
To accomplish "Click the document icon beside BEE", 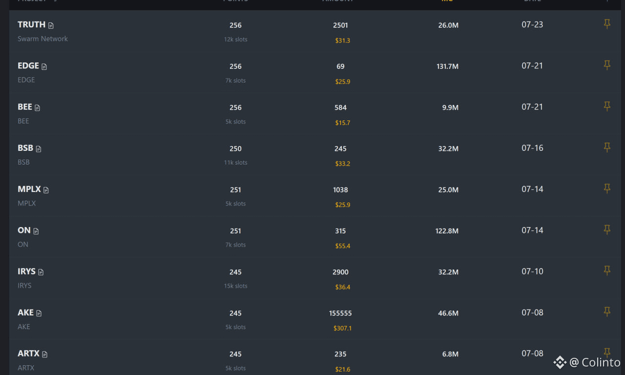I will click(38, 107).
